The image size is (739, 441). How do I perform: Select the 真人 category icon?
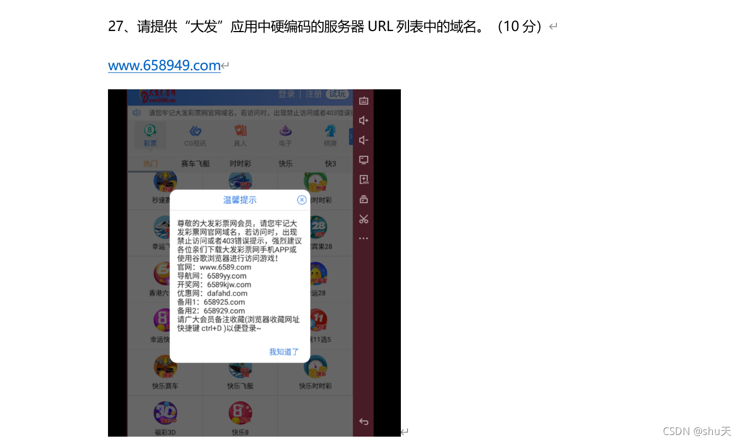click(241, 136)
